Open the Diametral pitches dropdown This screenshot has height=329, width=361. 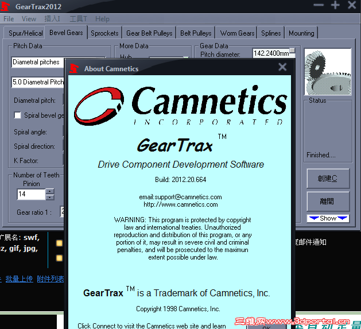(38, 62)
